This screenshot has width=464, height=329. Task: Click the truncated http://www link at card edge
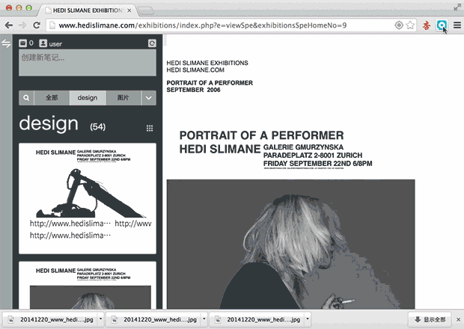tap(133, 224)
